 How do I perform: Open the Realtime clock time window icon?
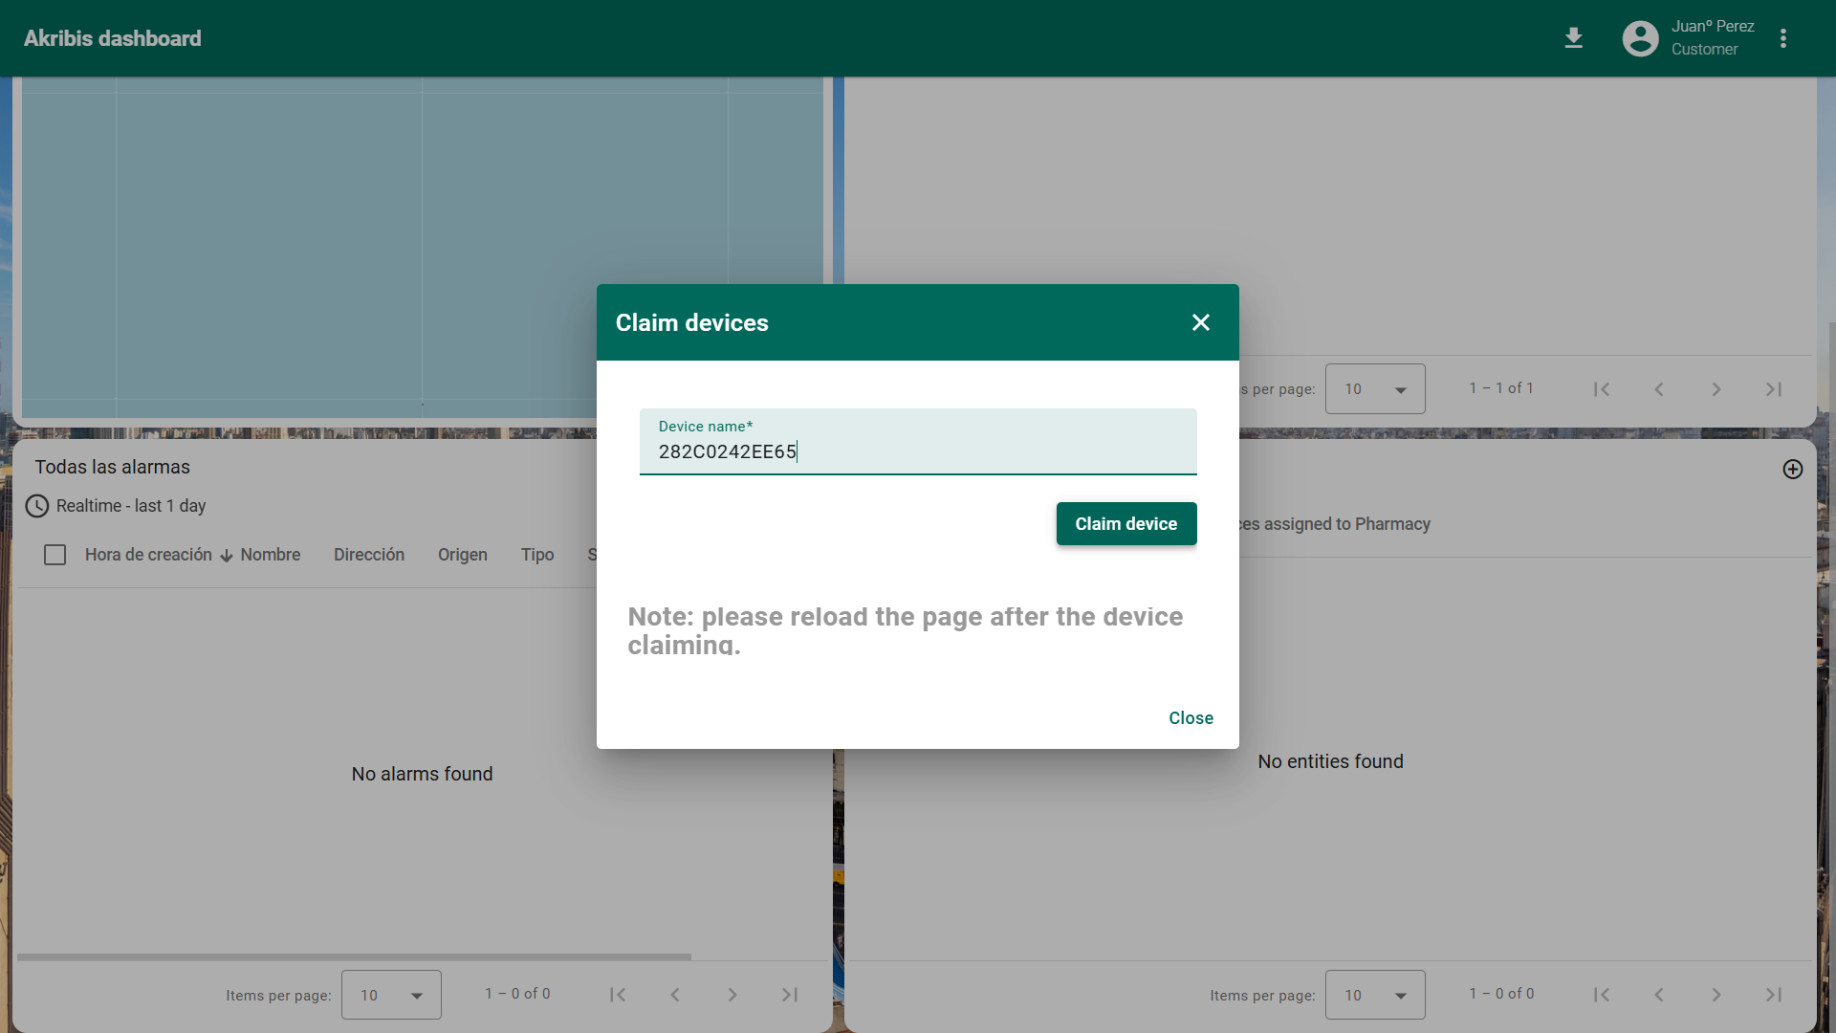pyautogui.click(x=37, y=506)
